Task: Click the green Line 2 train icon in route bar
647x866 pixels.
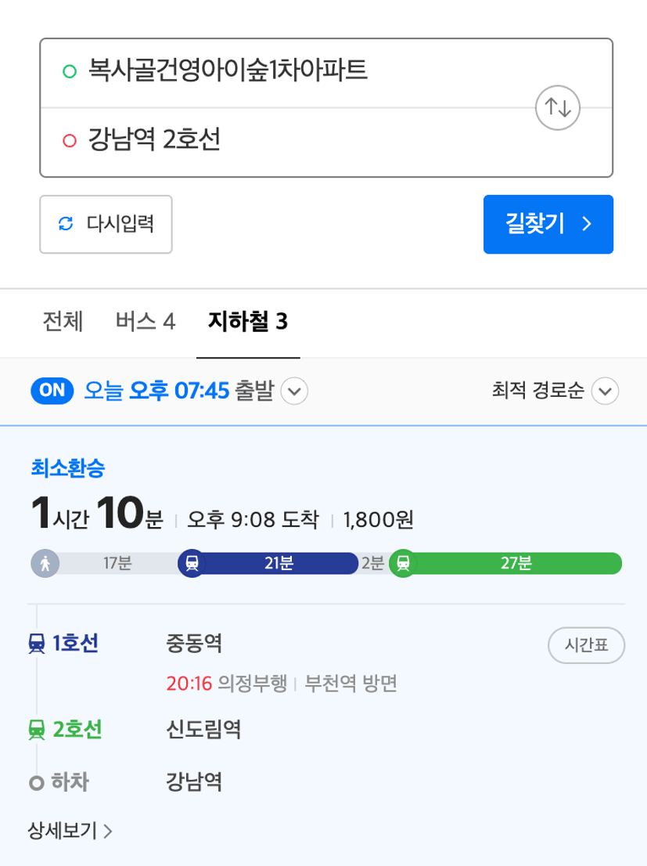Action: pyautogui.click(x=404, y=563)
